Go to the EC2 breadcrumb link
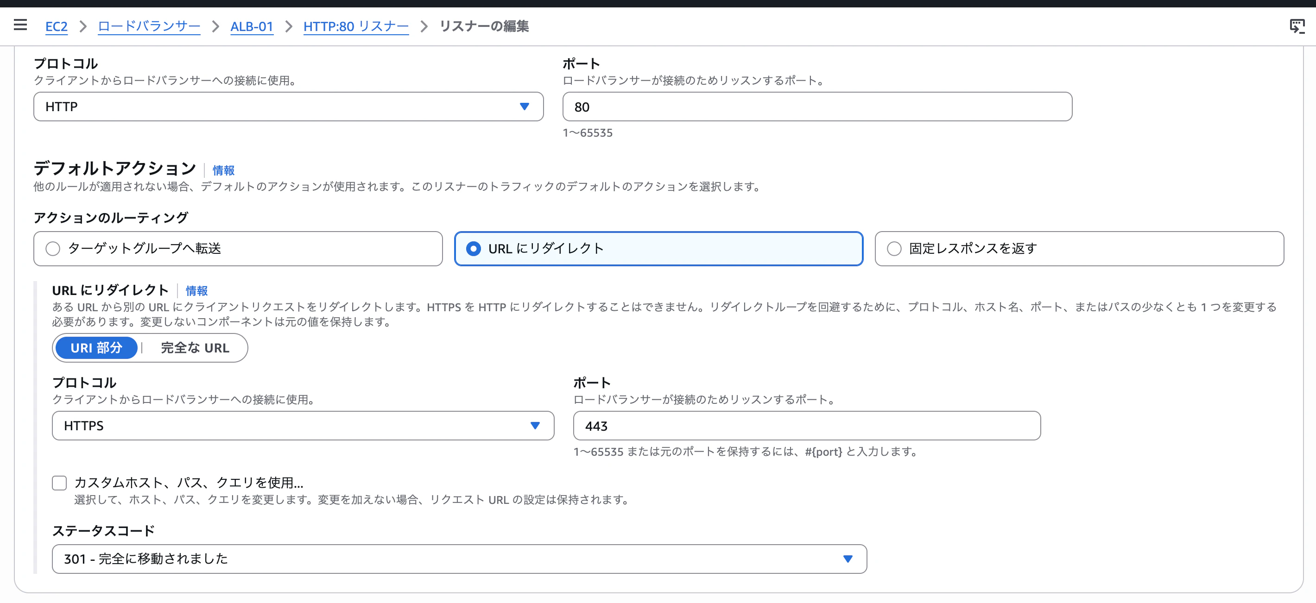Viewport: 1316px width, 603px height. tap(56, 26)
